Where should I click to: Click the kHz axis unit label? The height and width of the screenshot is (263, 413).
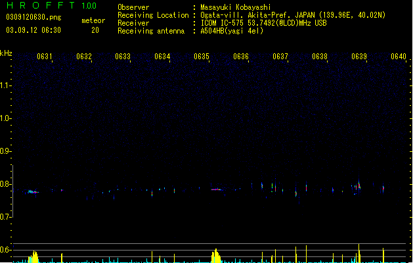click(6, 53)
